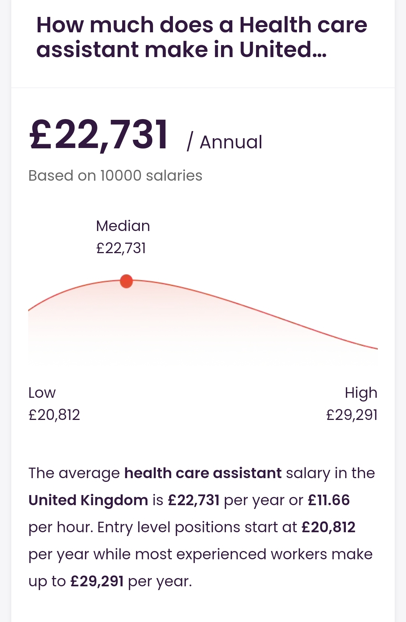The height and width of the screenshot is (622, 406).
Task: Click bold £22,731 in the paragraph
Action: [194, 500]
